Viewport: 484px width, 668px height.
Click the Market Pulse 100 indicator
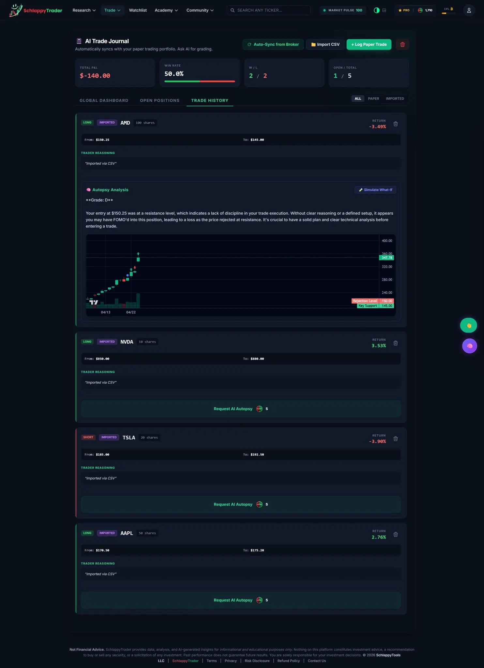(x=342, y=10)
